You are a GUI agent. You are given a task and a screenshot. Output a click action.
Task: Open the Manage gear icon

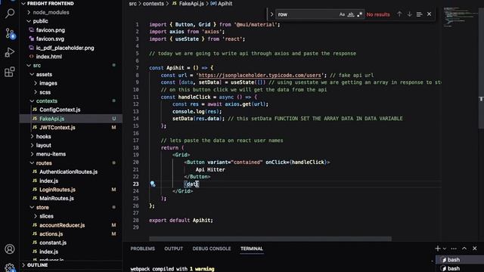(10, 267)
